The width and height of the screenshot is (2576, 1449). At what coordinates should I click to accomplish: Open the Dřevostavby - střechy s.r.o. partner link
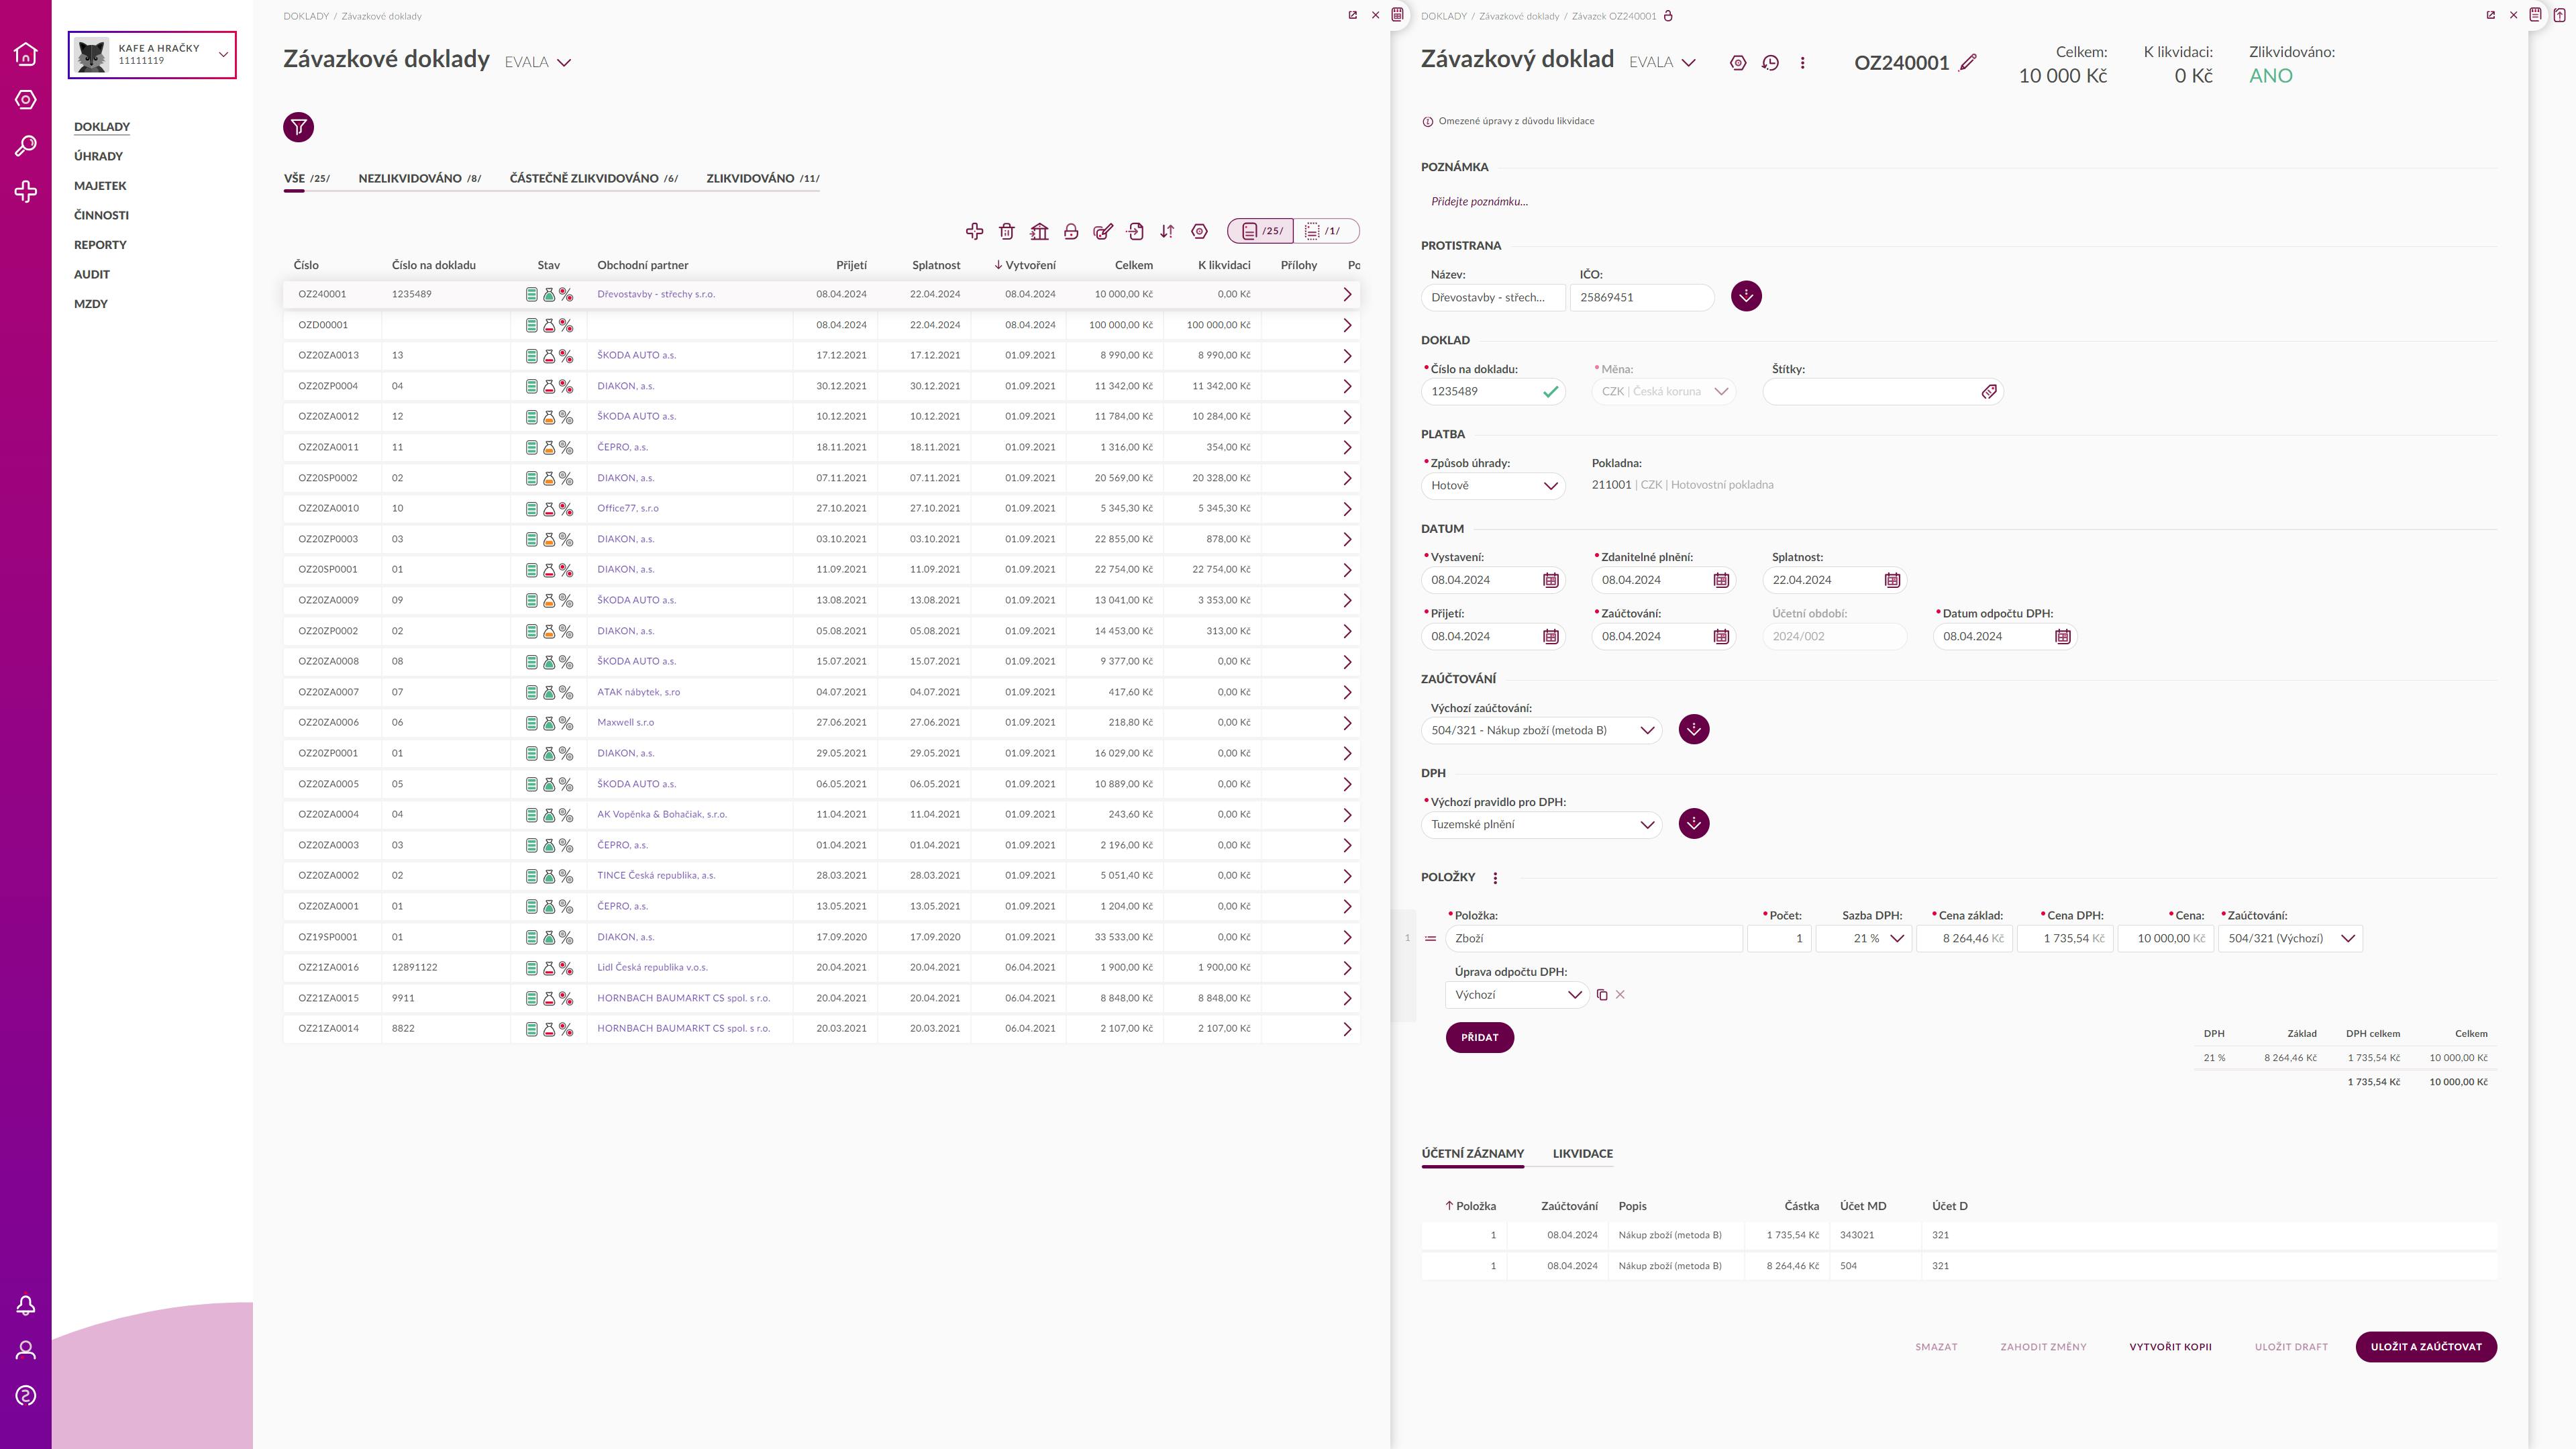coord(656,294)
